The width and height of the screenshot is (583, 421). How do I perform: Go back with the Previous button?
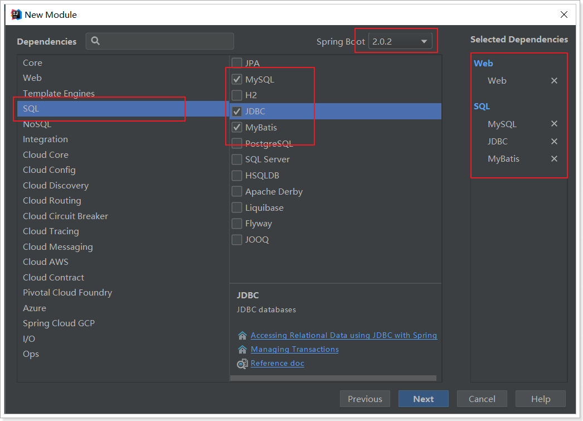[x=365, y=399]
